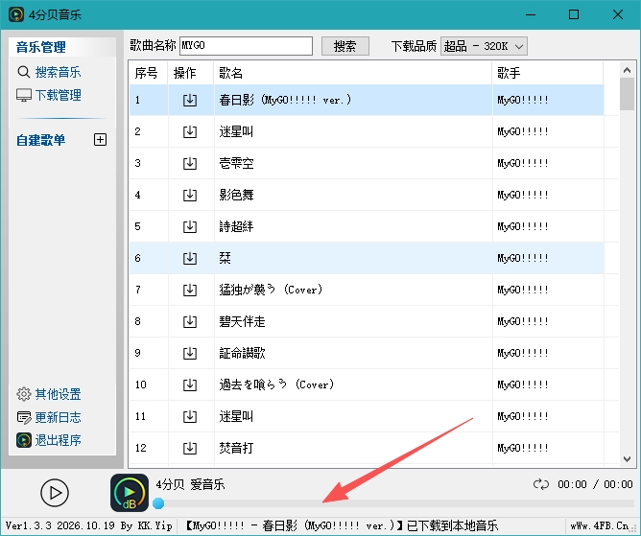Open 下载管理 in the sidebar
The height and width of the screenshot is (536, 641).
click(49, 95)
